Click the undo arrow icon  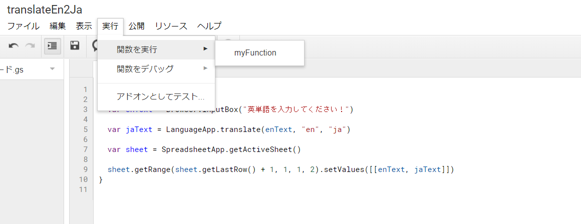tap(14, 45)
